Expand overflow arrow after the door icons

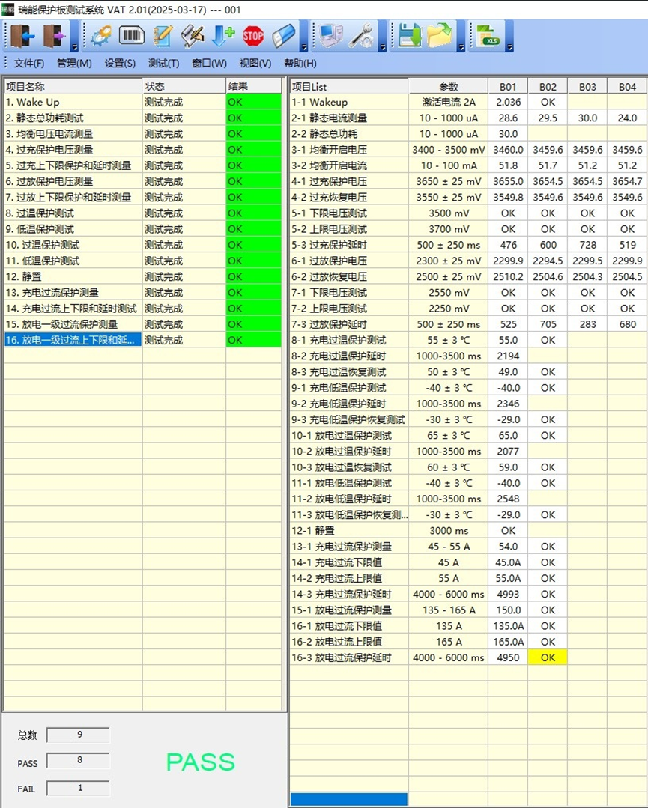pos(74,47)
